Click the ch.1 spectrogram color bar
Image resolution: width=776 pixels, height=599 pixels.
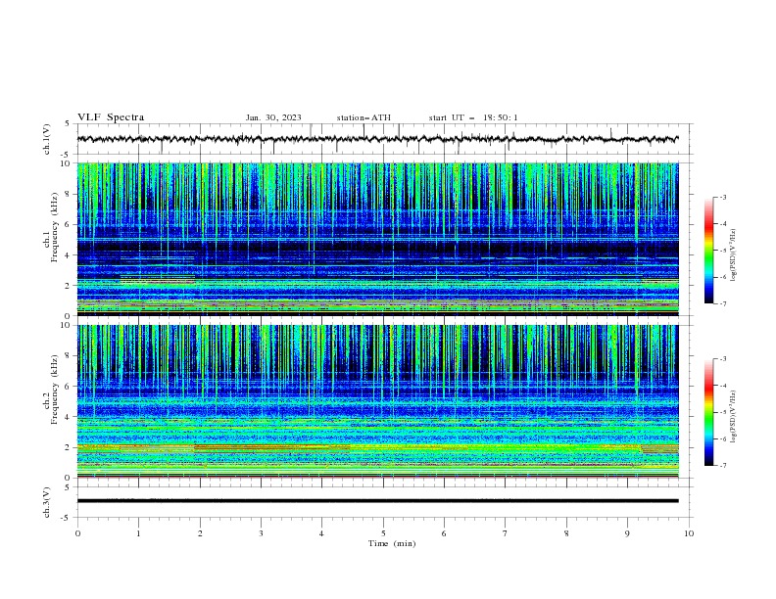pyautogui.click(x=708, y=251)
